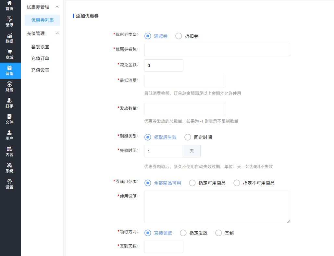Screen dimensions: 334x256
Task: Open the 商城 shopping cart icon
Action: pos(9,52)
